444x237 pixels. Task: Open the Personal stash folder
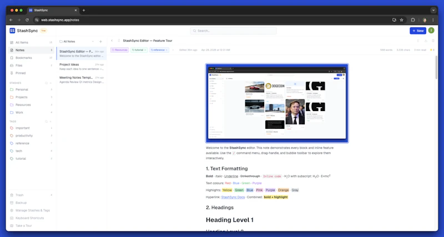[x=31, y=89]
